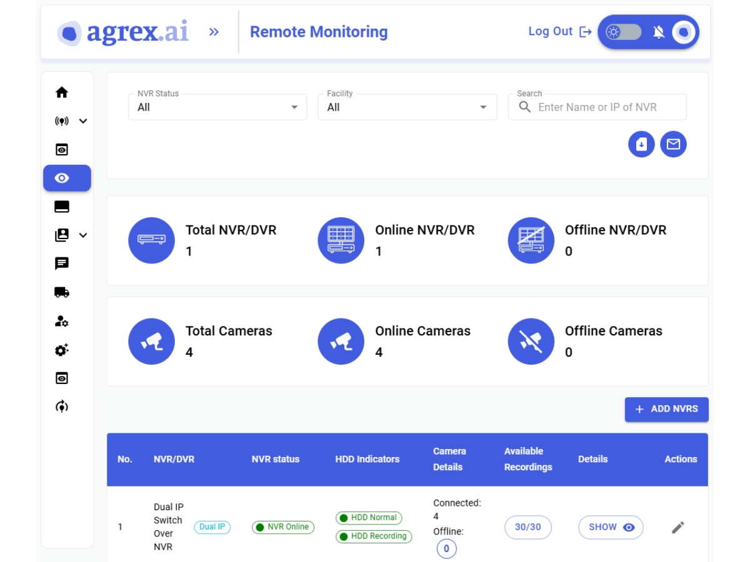The width and height of the screenshot is (750, 562).
Task: Open the gear with sparkle sidebar icon
Action: coord(61,350)
